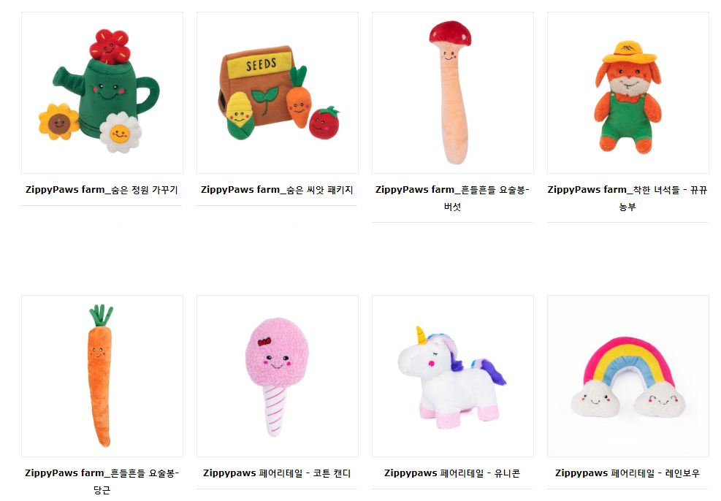Open the '착한 녀석들 - 뀨뀨 농부' product link
Image resolution: width=721 pixels, height=501 pixels.
pos(627,198)
